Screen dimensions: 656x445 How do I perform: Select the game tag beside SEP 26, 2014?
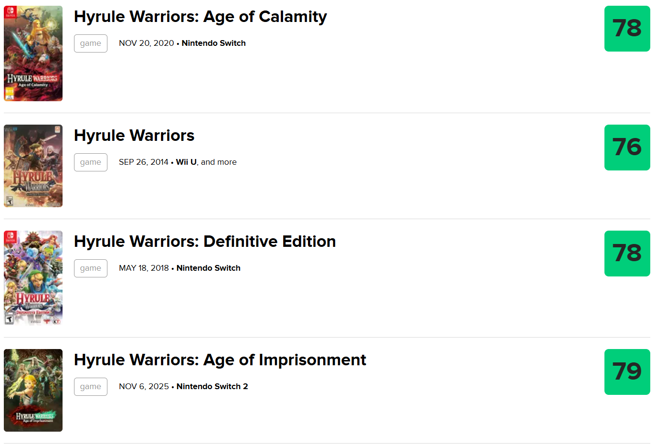[91, 162]
